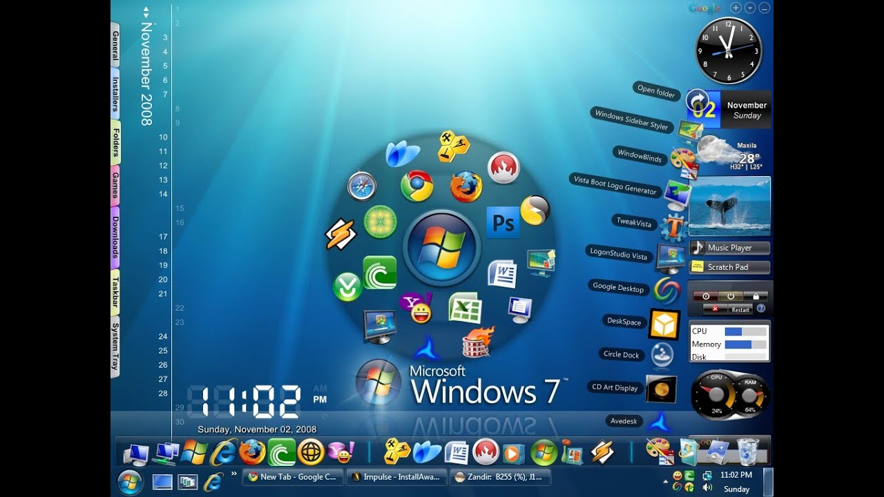Open DeskSpace cube icon
The height and width of the screenshot is (497, 884).
(664, 324)
